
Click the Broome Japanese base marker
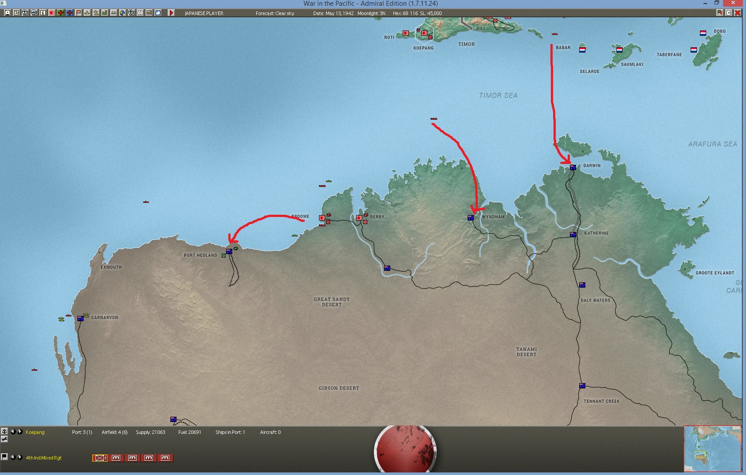322,218
